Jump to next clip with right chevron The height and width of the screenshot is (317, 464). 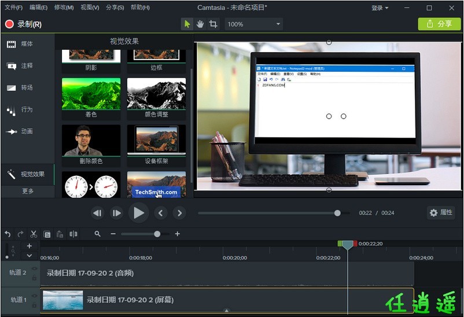tap(179, 213)
